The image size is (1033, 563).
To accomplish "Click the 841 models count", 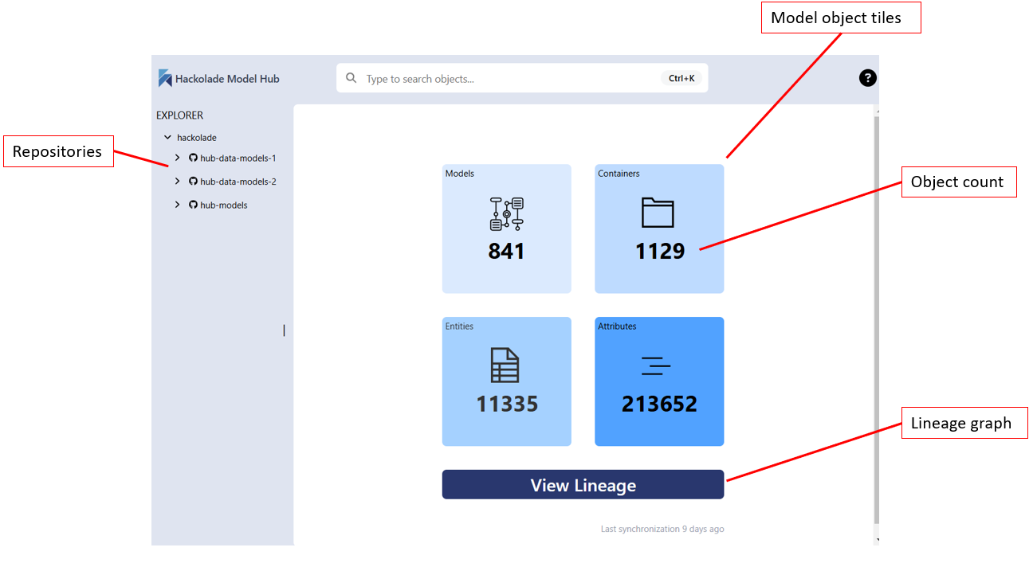I will click(506, 252).
